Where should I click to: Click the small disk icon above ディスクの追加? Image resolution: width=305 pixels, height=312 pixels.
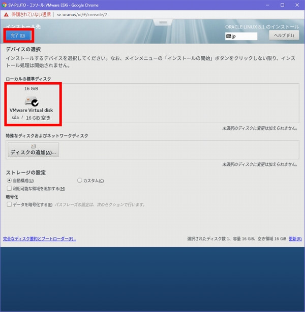(33, 146)
